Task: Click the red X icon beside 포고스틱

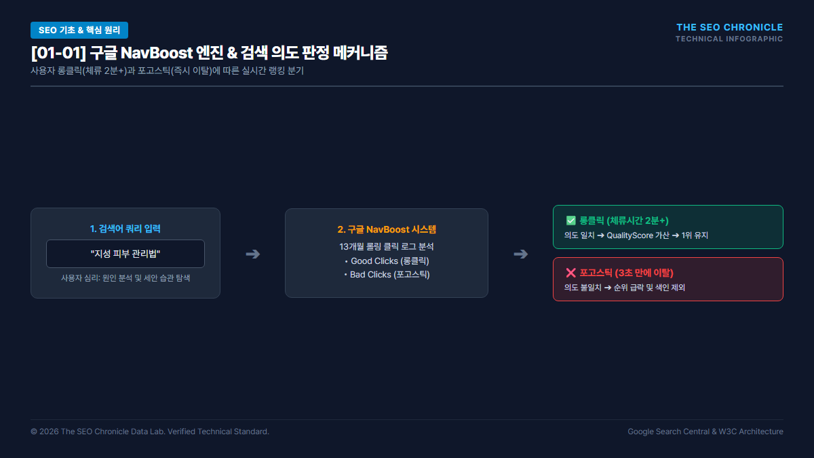Action: pyautogui.click(x=570, y=273)
